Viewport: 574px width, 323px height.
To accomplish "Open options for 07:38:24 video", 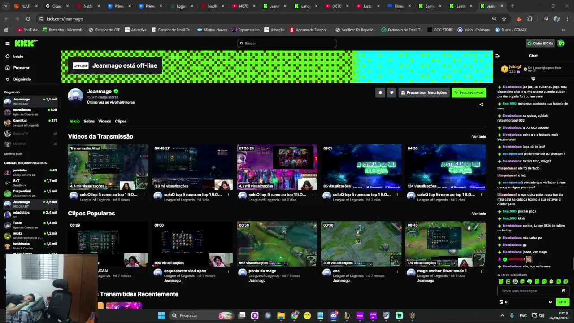I will click(313, 195).
